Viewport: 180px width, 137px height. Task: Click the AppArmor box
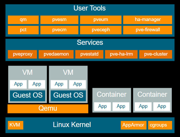(x=134, y=125)
